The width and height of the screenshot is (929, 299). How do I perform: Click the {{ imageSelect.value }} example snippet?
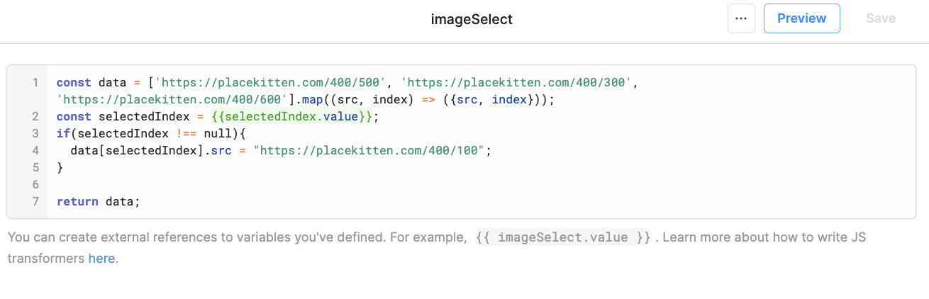(x=563, y=237)
